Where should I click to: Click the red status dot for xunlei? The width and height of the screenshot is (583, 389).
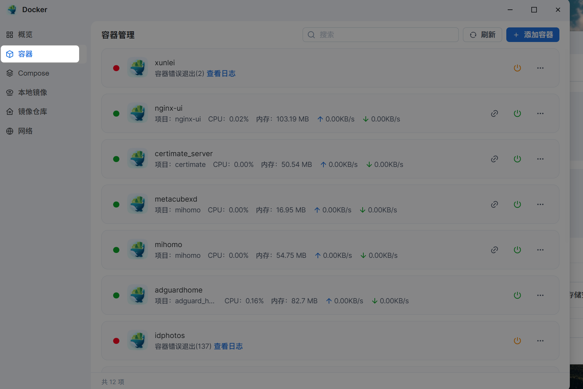tap(116, 68)
